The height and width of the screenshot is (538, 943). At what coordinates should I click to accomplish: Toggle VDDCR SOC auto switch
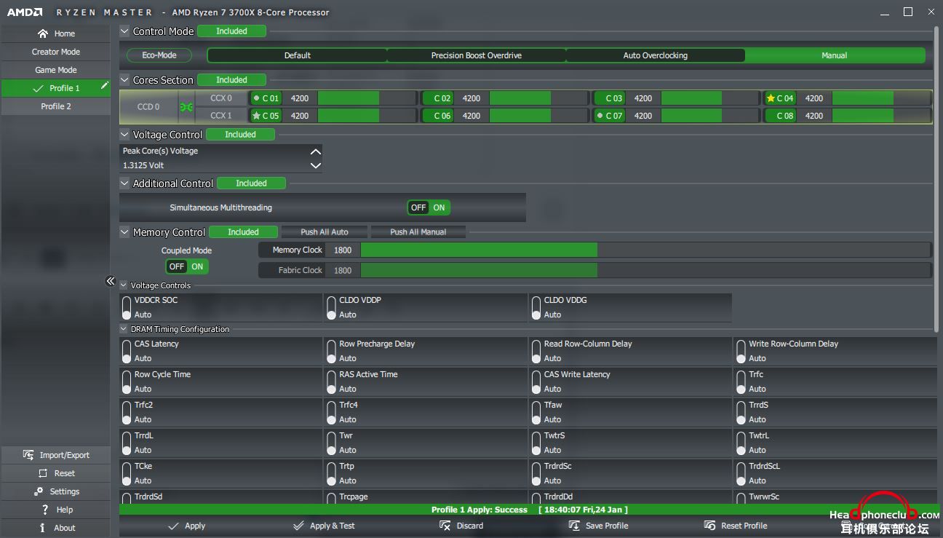(x=127, y=307)
